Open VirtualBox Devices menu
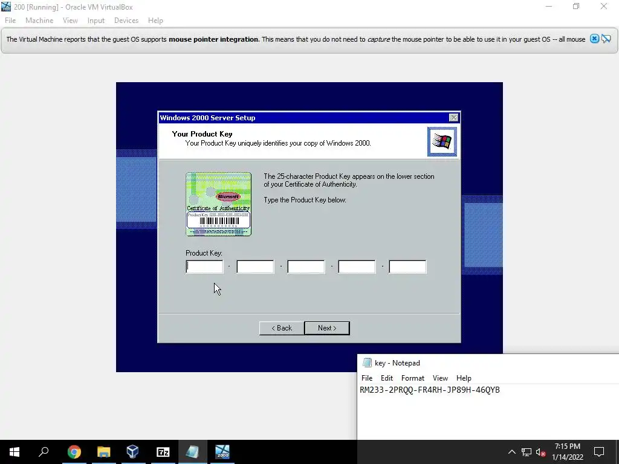This screenshot has width=619, height=464. tap(126, 21)
